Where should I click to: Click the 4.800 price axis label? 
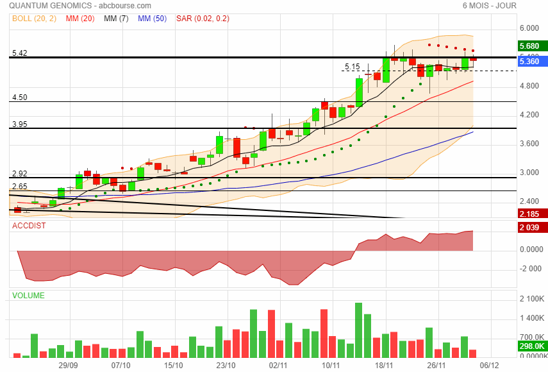coord(529,86)
